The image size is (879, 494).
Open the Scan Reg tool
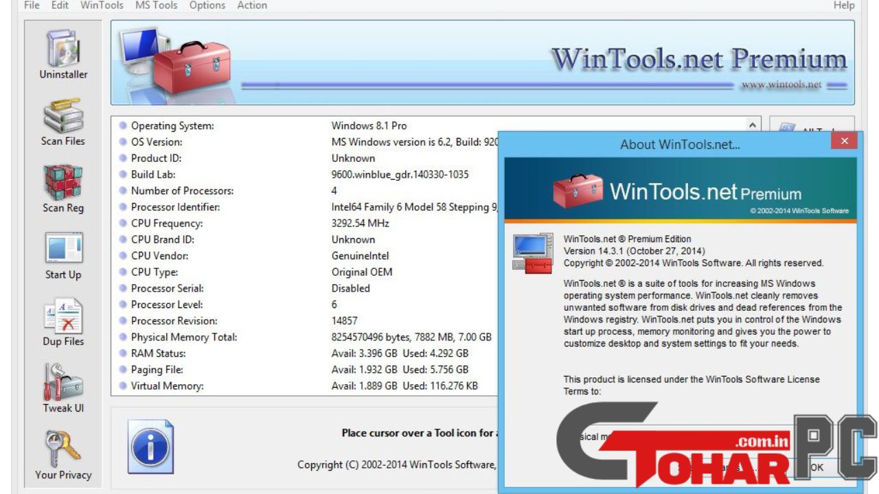[63, 189]
